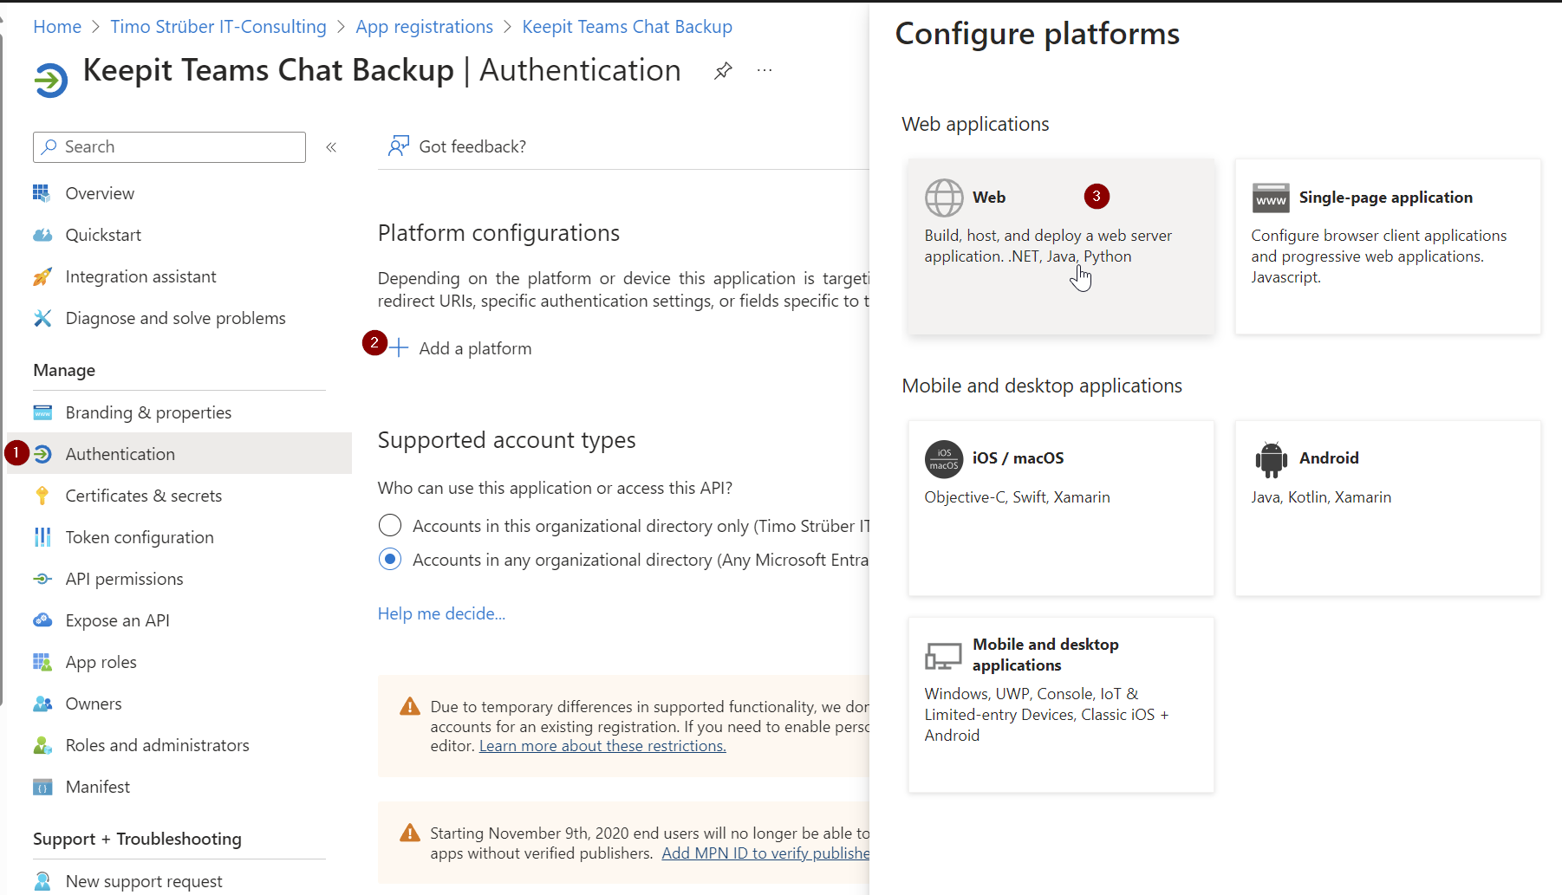Pin the Authentication page with the pin icon
This screenshot has width=1562, height=895.
[x=723, y=71]
